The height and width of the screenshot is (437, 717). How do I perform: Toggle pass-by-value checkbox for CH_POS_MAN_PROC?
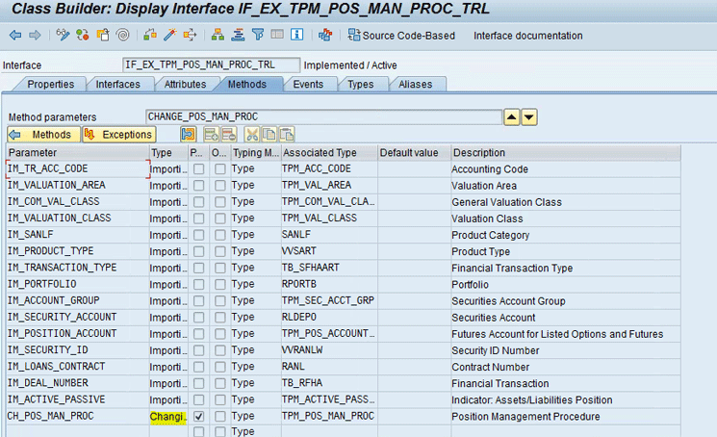198,417
